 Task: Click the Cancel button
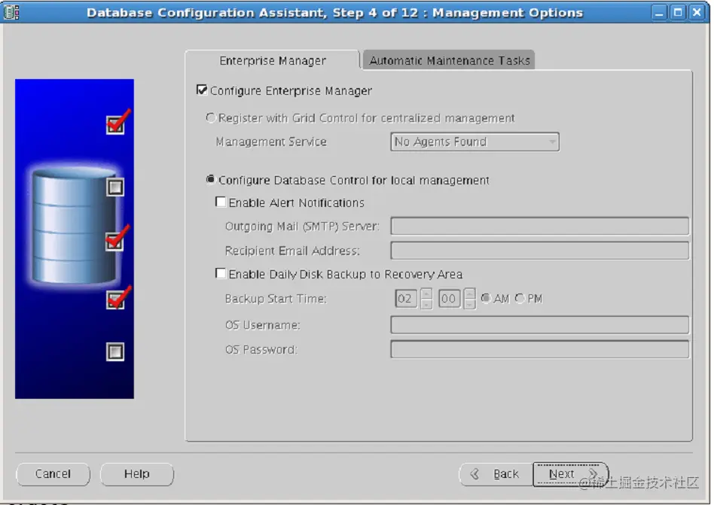52,473
